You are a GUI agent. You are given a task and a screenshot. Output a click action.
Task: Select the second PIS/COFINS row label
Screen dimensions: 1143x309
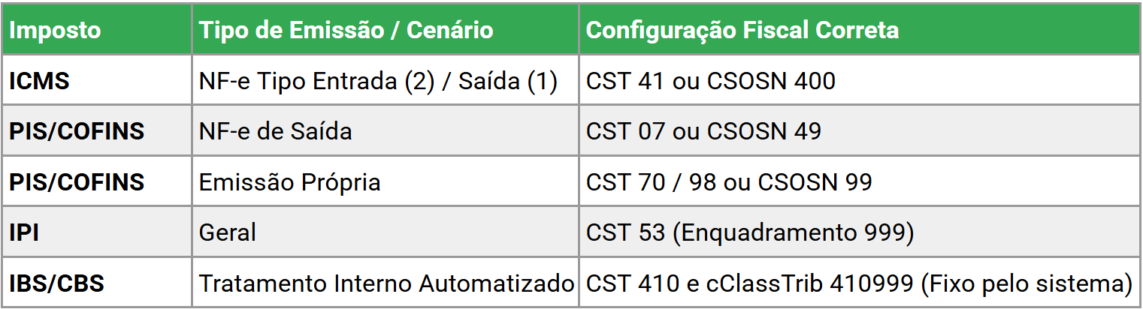click(76, 181)
